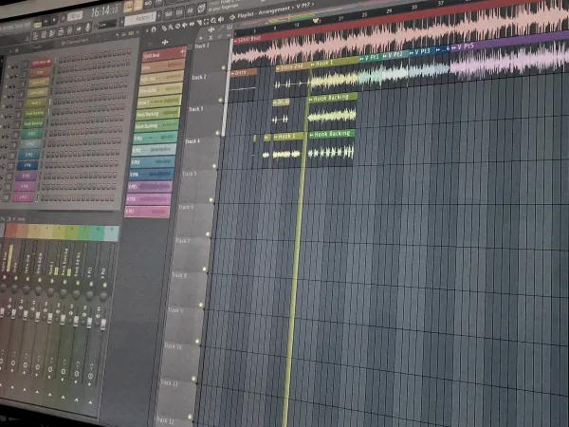Click the Shift shortcut button in top toolbar
This screenshot has height=427, width=569.
click(169, 14)
